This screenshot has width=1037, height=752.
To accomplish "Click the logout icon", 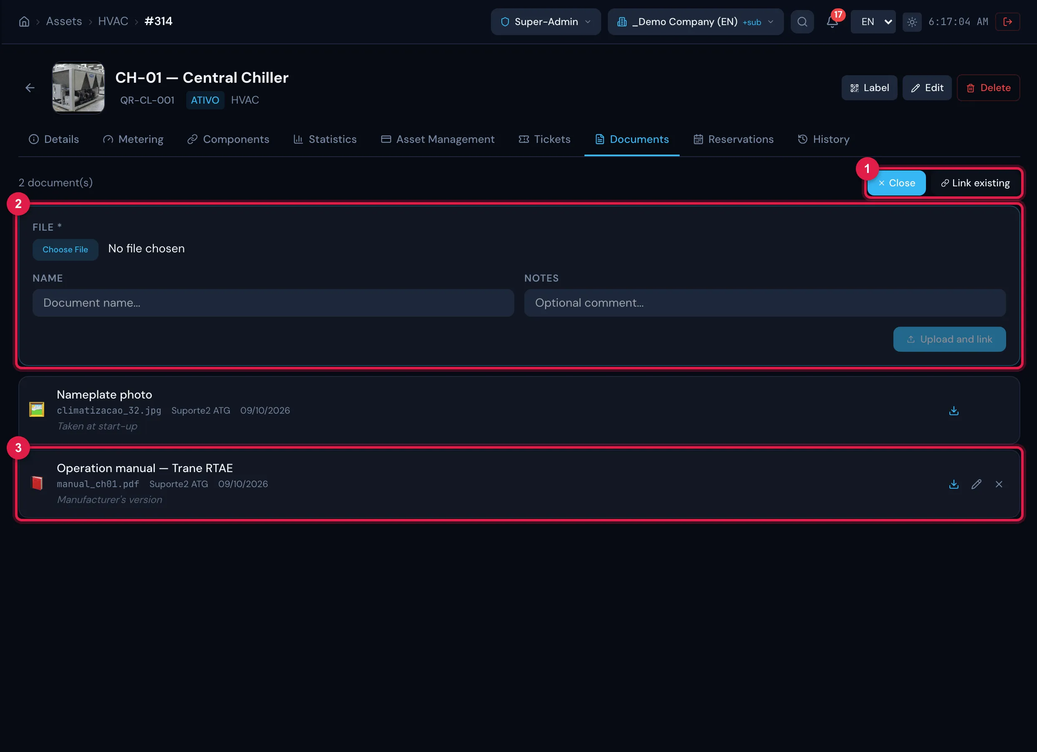I will (x=1007, y=21).
